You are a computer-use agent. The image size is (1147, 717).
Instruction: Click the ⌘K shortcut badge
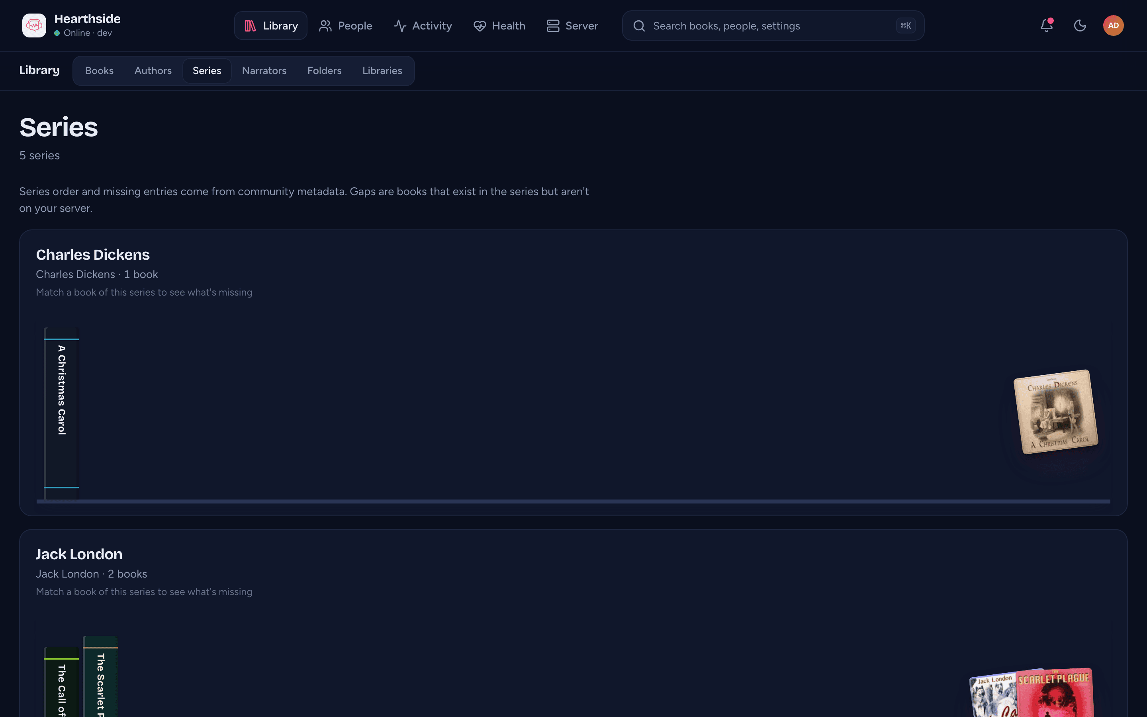coord(905,25)
